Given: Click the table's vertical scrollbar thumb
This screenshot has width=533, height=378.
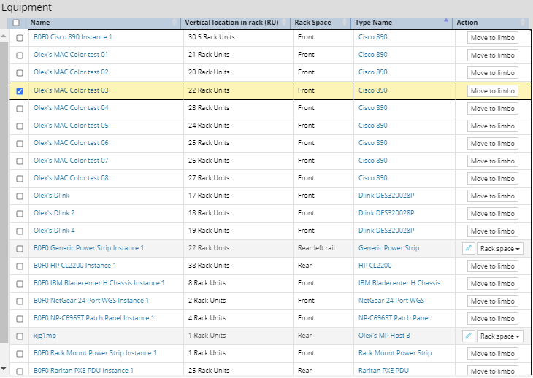Looking at the screenshot, I should 4,192.
